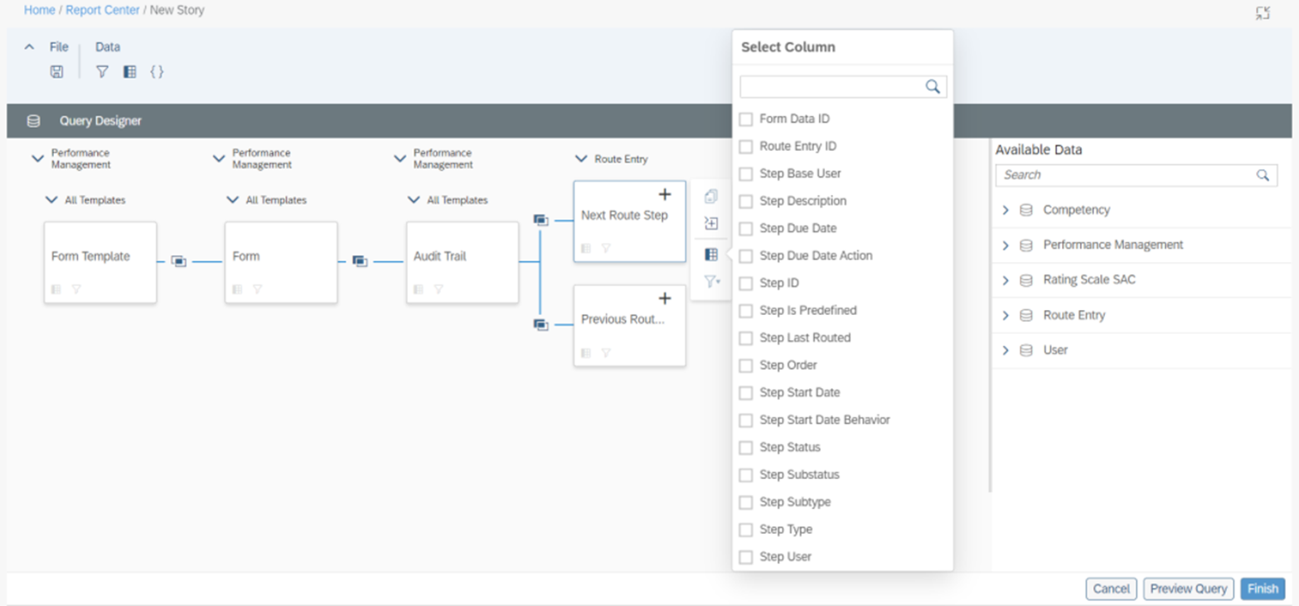Click the join icon before Previous Route Step
Screen dimensions: 1299x606
point(540,325)
